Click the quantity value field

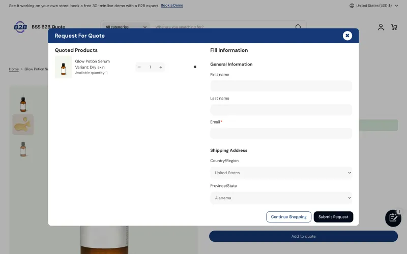coord(150,67)
